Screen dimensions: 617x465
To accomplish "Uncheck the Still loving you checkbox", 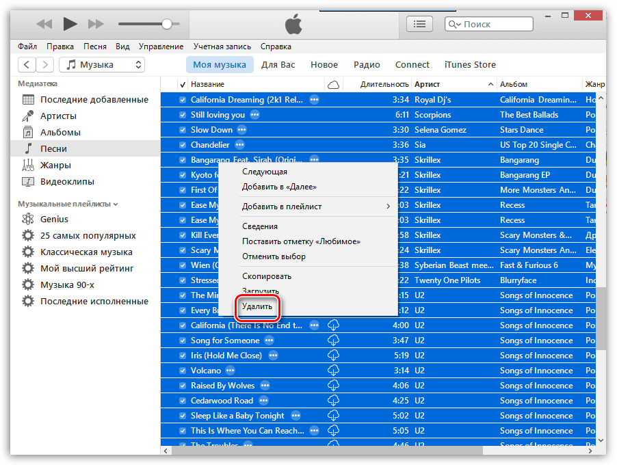I will click(x=183, y=115).
